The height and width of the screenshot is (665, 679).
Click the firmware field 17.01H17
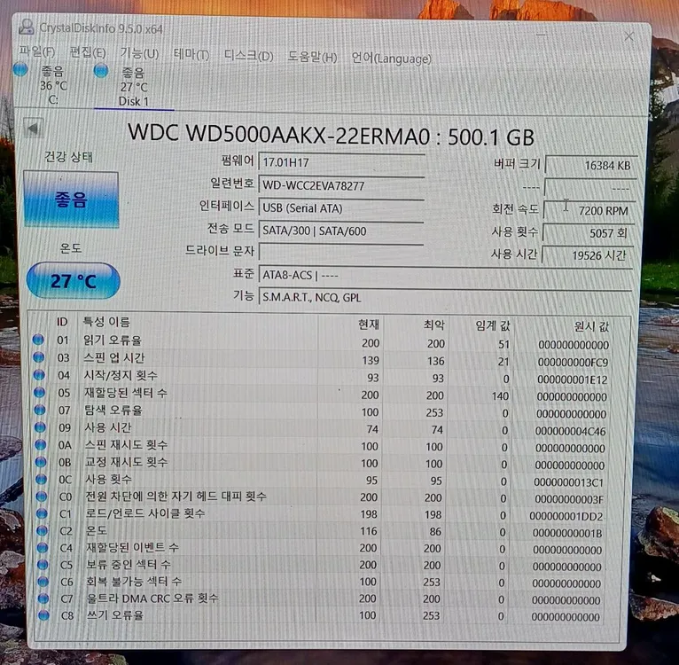(341, 162)
